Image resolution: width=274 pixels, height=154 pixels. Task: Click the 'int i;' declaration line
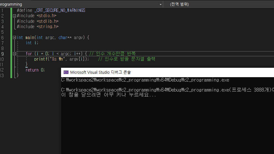coord(32,43)
